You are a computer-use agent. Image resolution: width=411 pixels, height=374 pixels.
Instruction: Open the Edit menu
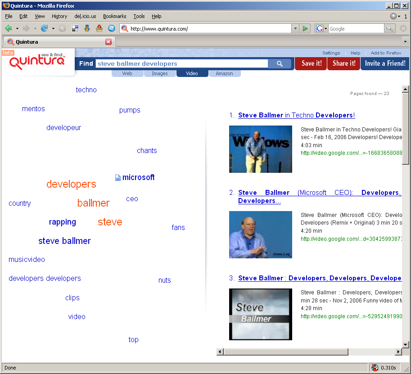pos(23,16)
